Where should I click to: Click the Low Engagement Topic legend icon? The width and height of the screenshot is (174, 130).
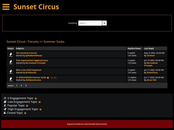pos(5,102)
